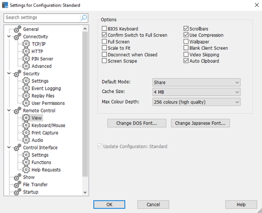Click the Cancel button

point(153,204)
